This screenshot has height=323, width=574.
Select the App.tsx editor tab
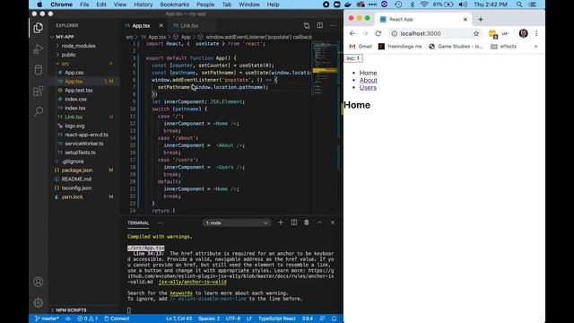click(x=142, y=26)
